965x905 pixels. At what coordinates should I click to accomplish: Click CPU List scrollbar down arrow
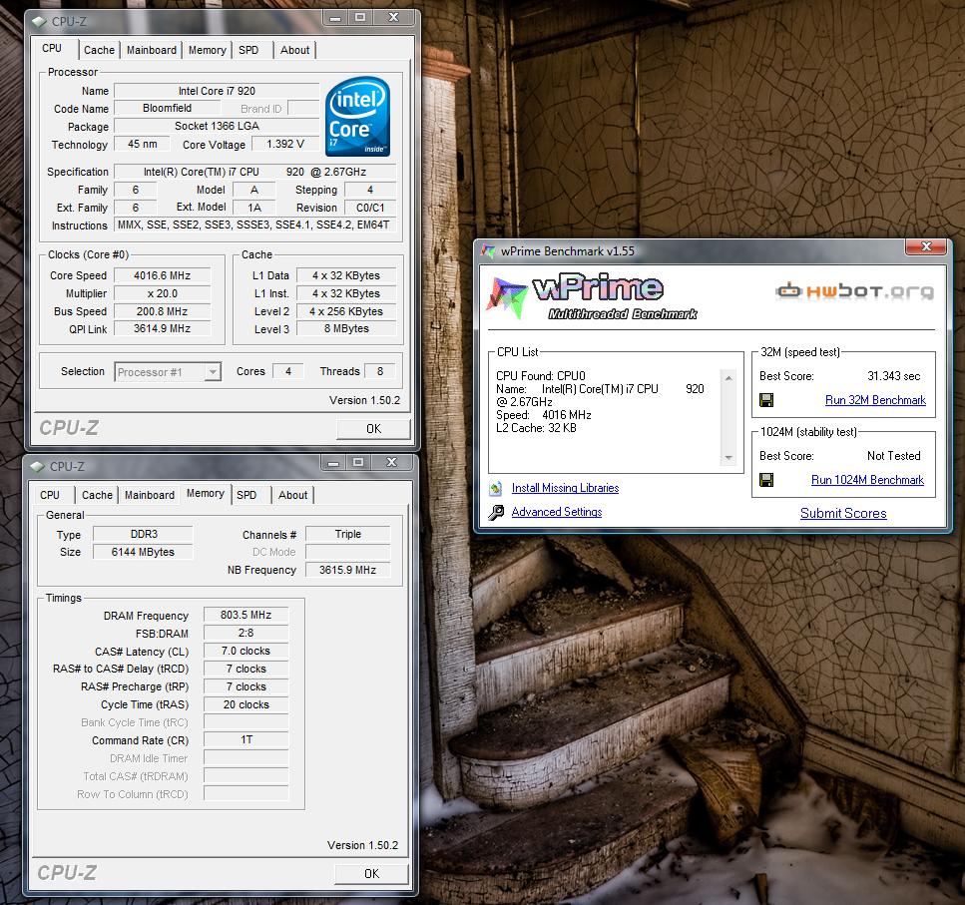728,457
